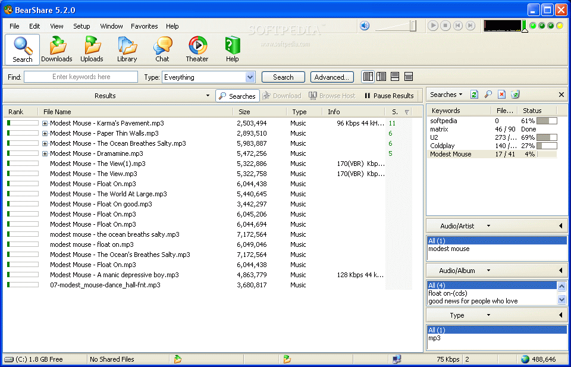This screenshot has width=571, height=367.
Task: Pause Results toggle
Action: pos(389,96)
